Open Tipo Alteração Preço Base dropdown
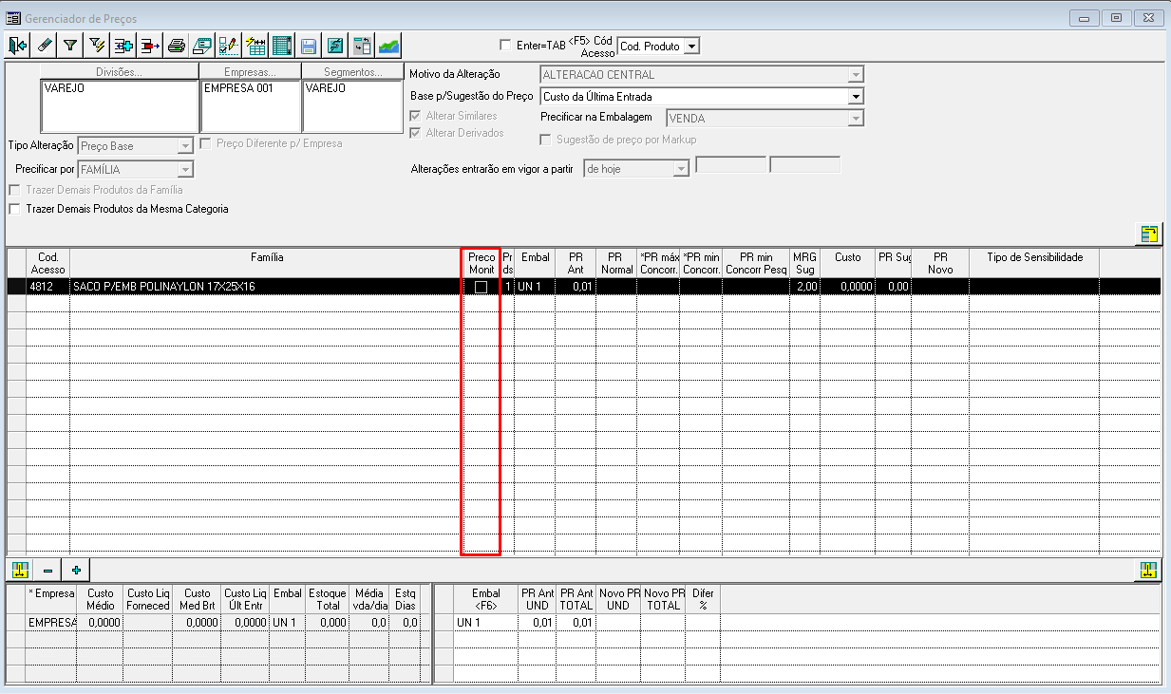 point(185,146)
